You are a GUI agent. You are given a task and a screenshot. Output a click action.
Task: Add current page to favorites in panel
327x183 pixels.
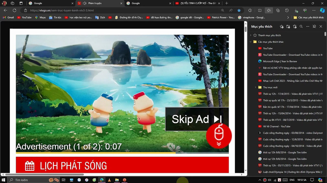281,26
